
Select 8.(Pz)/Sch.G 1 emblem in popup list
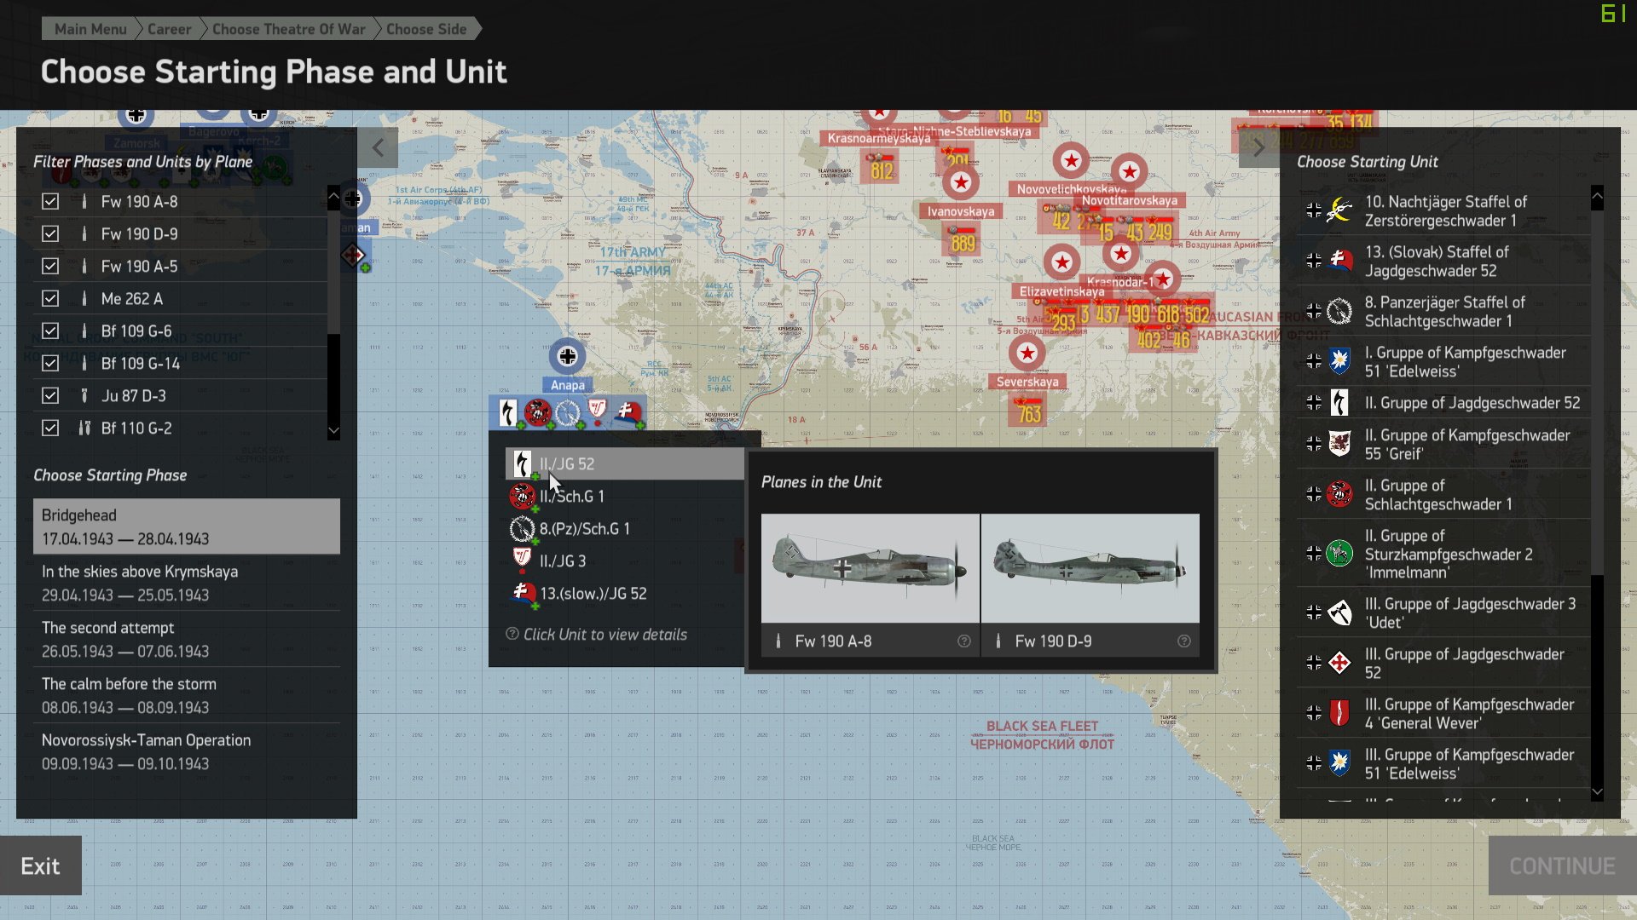(522, 529)
